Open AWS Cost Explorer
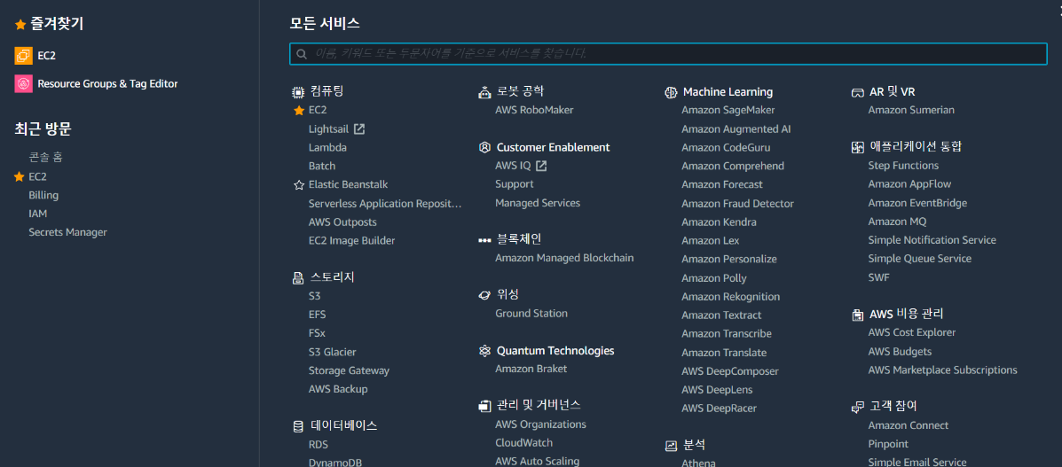 pyautogui.click(x=912, y=332)
